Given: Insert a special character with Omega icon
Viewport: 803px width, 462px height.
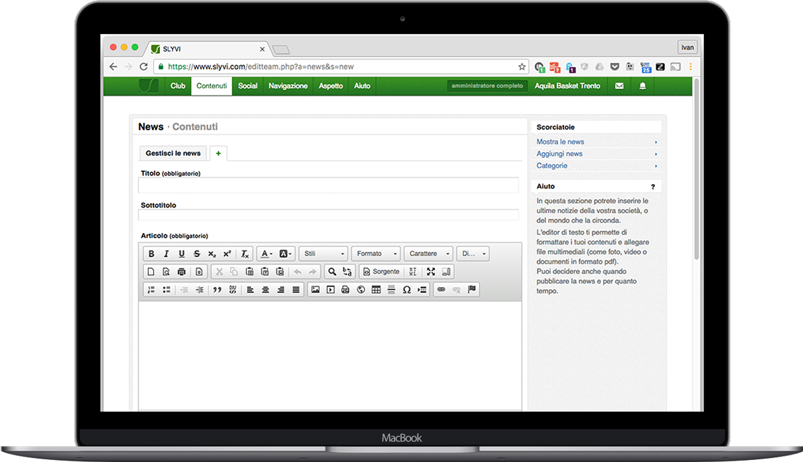Looking at the screenshot, I should click(x=406, y=290).
